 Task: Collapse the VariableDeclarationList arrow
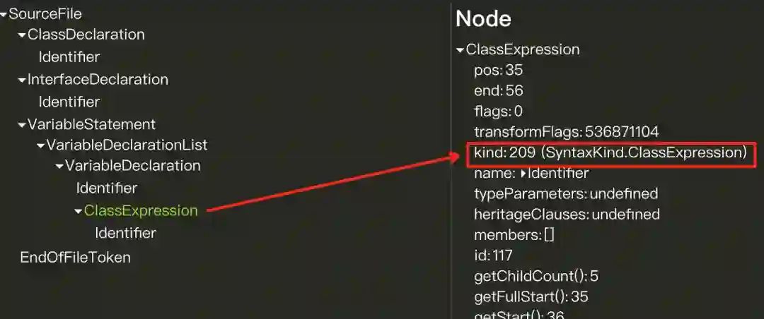click(41, 146)
